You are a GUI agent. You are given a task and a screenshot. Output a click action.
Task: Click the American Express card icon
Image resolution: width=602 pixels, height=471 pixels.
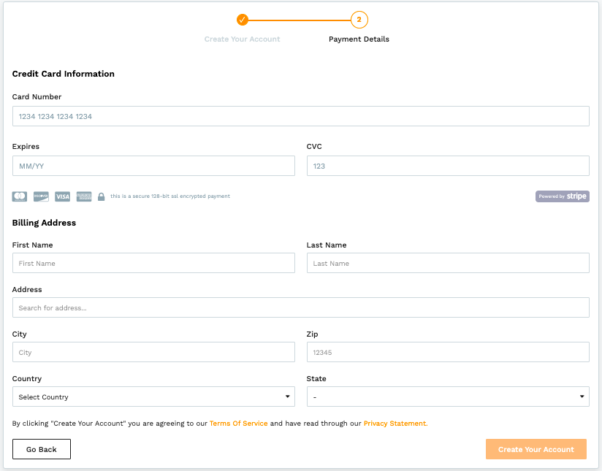[84, 196]
